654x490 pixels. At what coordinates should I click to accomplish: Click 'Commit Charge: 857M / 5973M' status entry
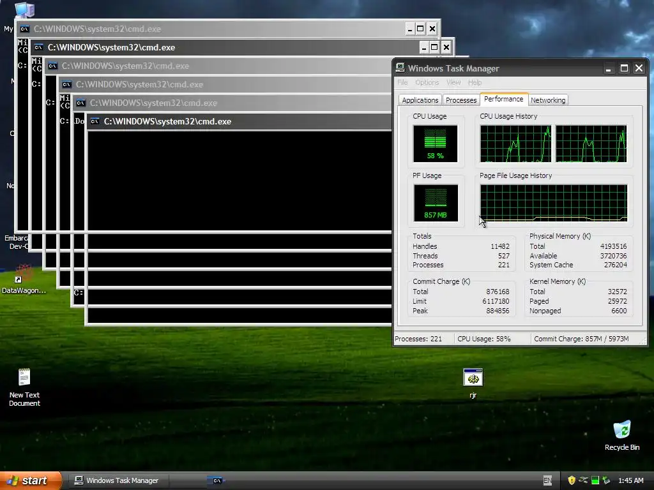[x=581, y=339]
